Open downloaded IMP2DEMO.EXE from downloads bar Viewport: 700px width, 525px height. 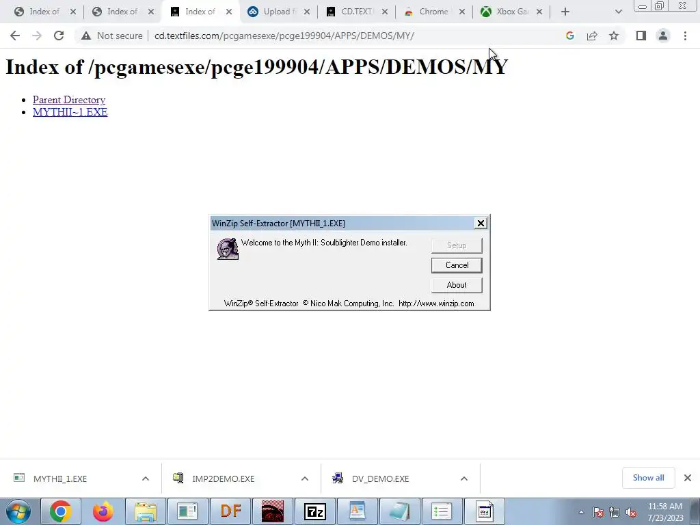(x=223, y=479)
